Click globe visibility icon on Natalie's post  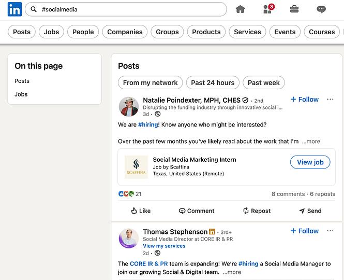coord(158,114)
